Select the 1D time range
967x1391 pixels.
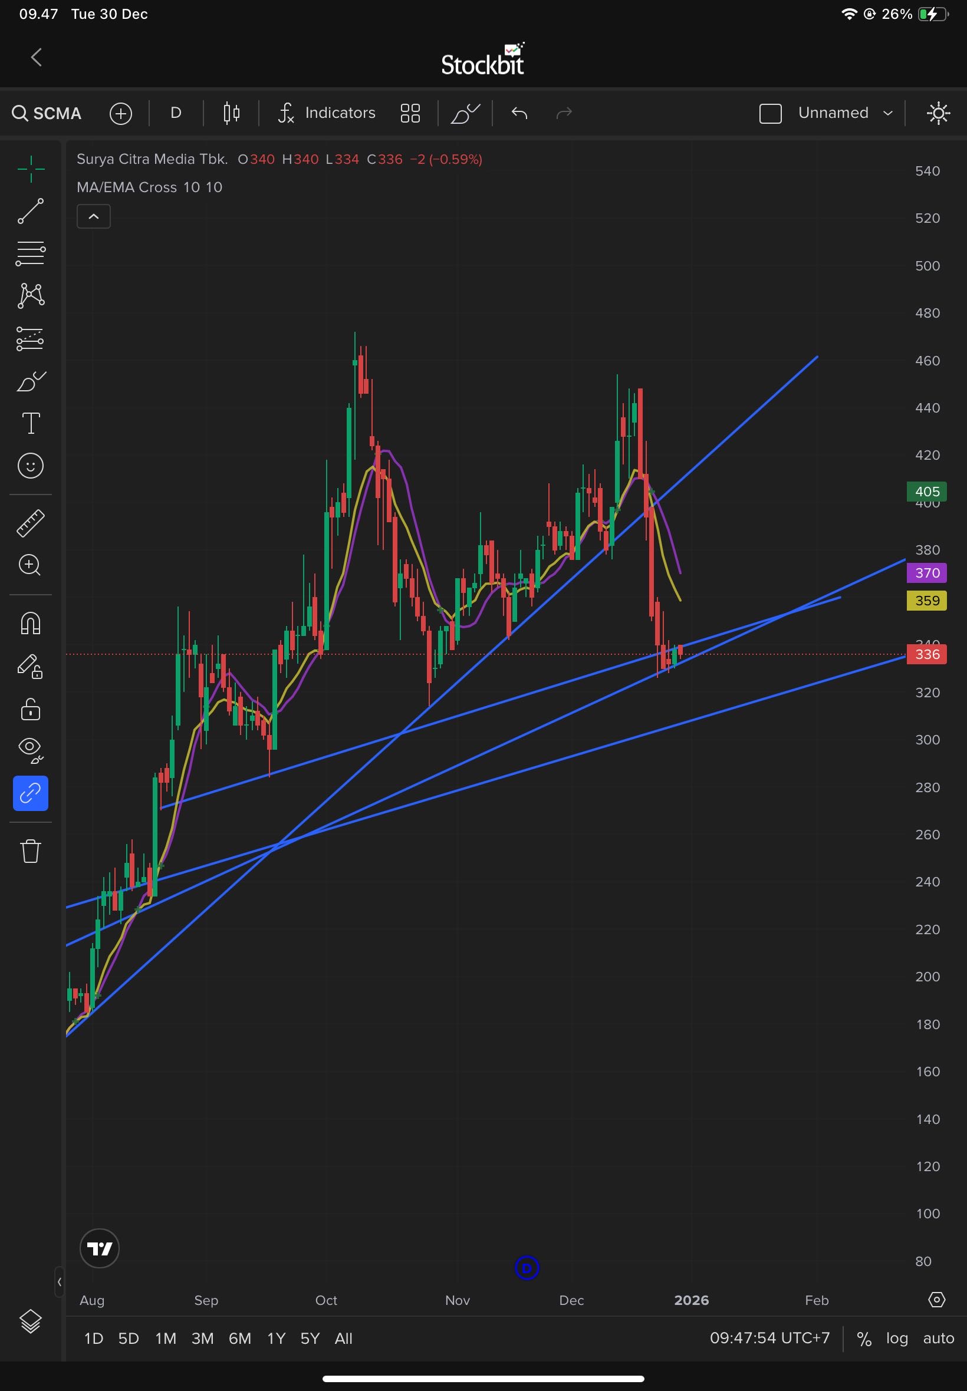pos(93,1339)
